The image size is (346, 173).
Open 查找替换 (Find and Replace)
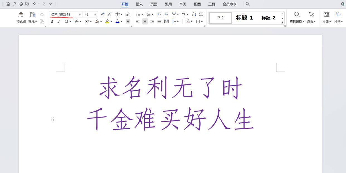tap(296, 17)
